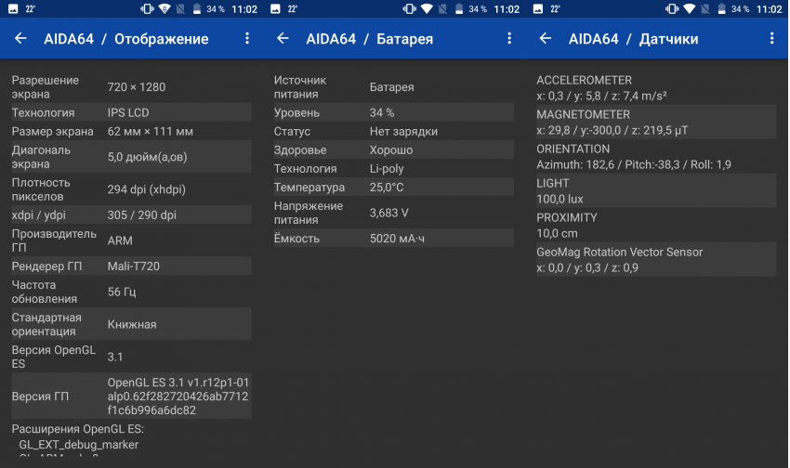
Task: Tap the title AIDA64 / Отображение
Action: pos(126,39)
